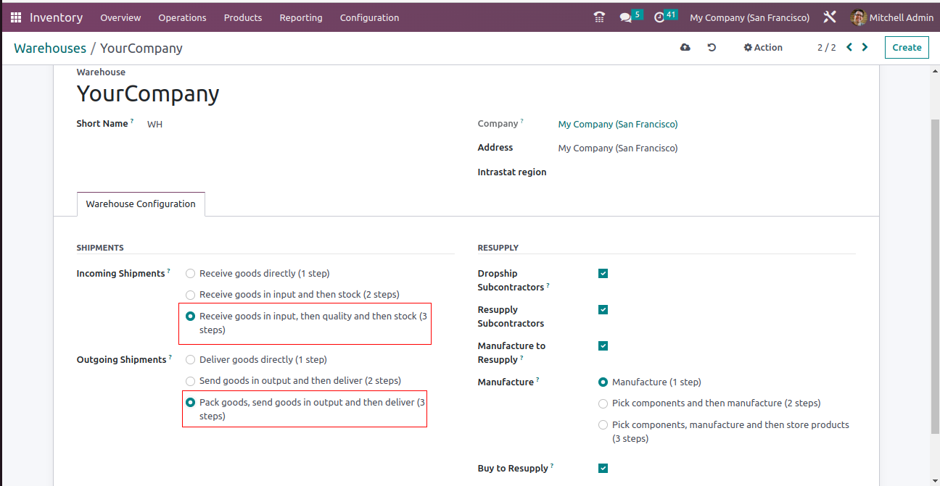Click the phone VoIP icon

[x=599, y=17]
